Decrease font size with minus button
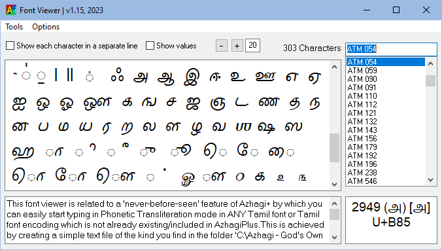The image size is (442, 250). point(222,46)
